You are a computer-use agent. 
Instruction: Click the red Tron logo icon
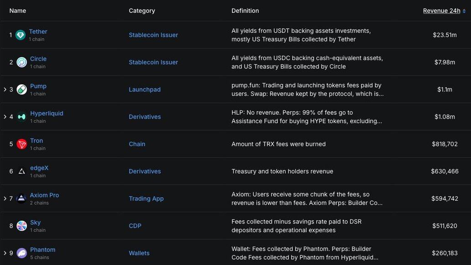pyautogui.click(x=21, y=144)
